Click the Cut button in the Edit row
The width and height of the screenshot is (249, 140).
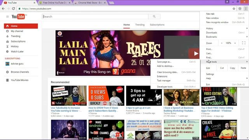click(222, 68)
